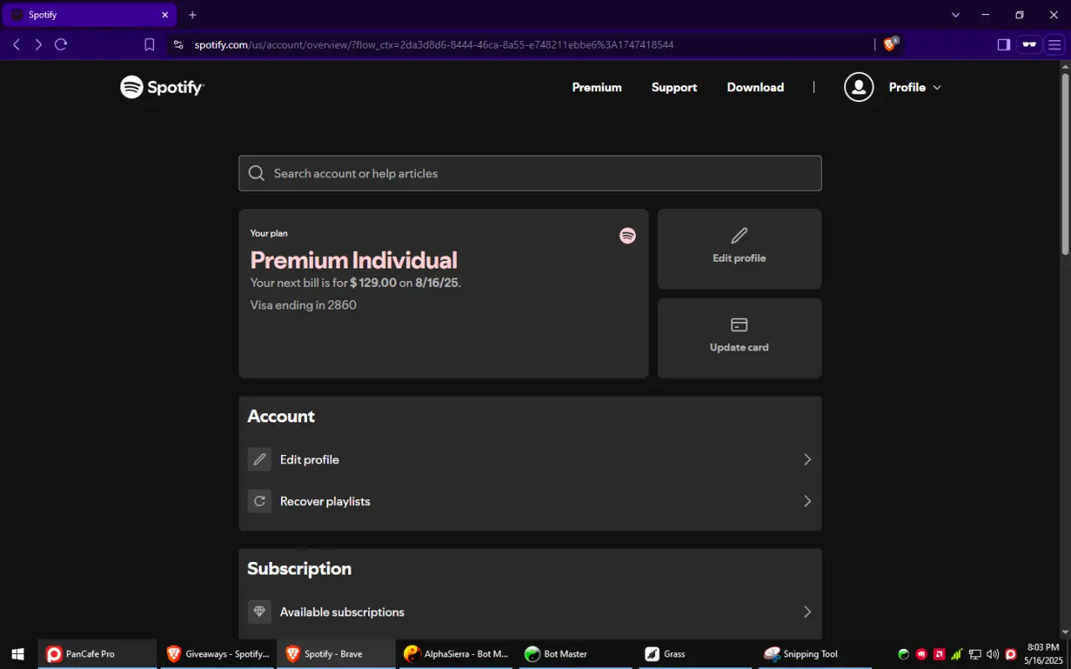This screenshot has width=1071, height=669.
Task: Open the Brave hamburger menu
Action: pyautogui.click(x=1054, y=44)
